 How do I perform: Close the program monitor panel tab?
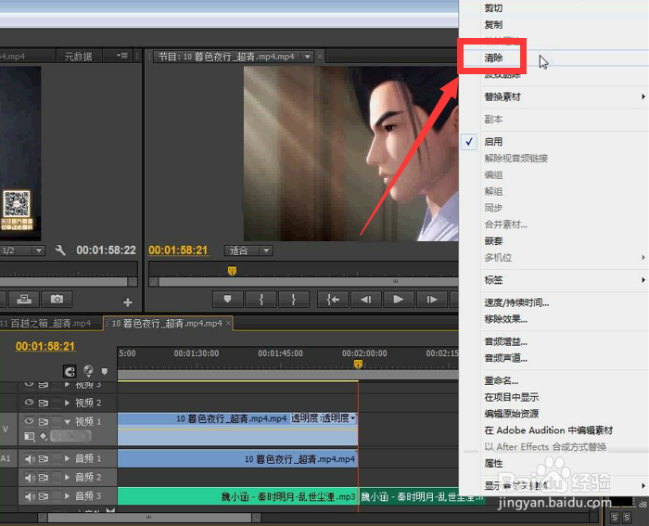tap(320, 57)
